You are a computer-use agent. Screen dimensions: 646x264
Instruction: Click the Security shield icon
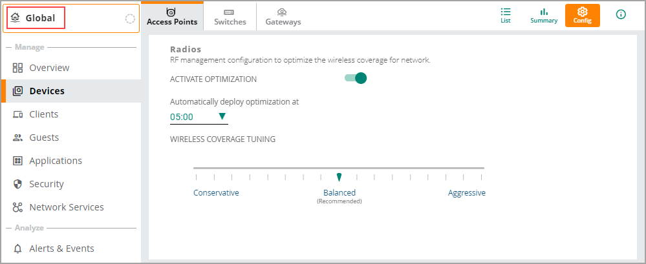[18, 184]
